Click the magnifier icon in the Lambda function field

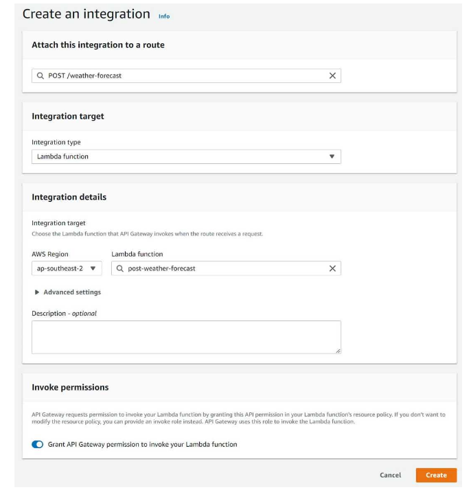(120, 268)
